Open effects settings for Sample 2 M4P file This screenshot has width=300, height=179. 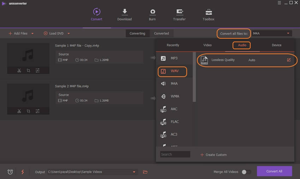pyautogui.click(x=37, y=111)
